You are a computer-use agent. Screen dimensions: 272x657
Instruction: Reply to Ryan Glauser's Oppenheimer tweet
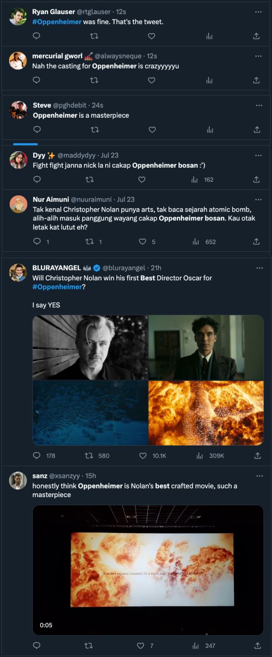pos(37,36)
